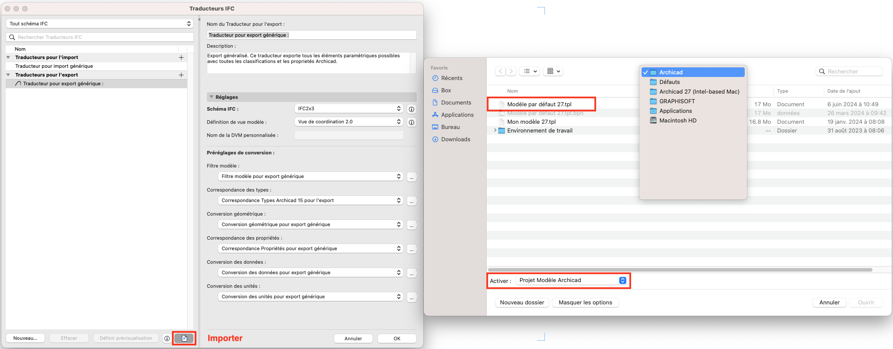Open Correspondance des propriétés ellipsis button
This screenshot has width=893, height=349.
pyautogui.click(x=412, y=249)
